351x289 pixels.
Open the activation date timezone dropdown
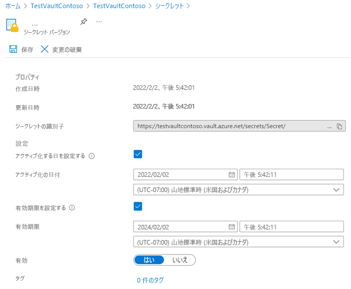click(239, 190)
